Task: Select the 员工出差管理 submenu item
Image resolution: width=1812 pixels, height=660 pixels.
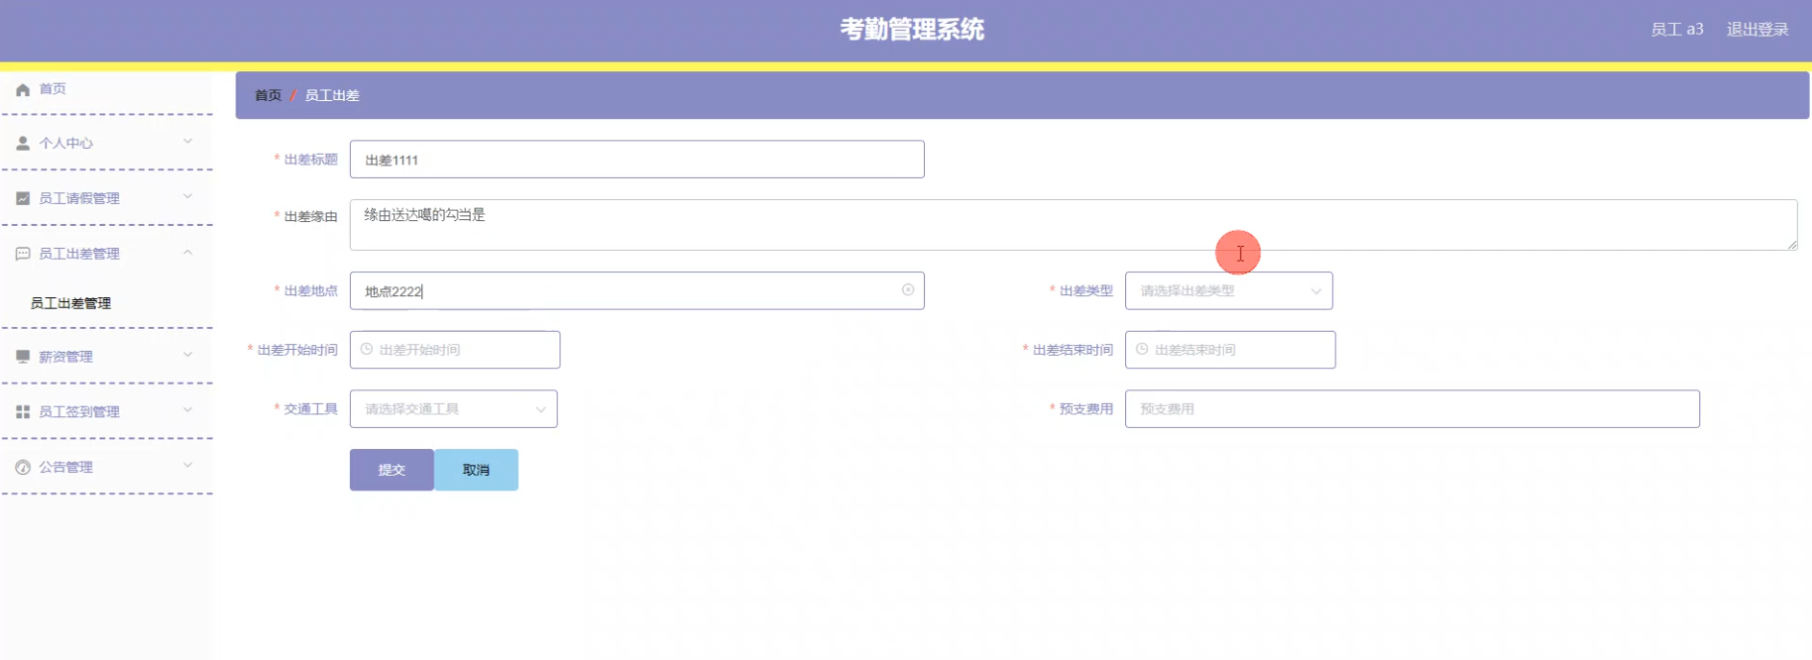Action: click(x=70, y=303)
